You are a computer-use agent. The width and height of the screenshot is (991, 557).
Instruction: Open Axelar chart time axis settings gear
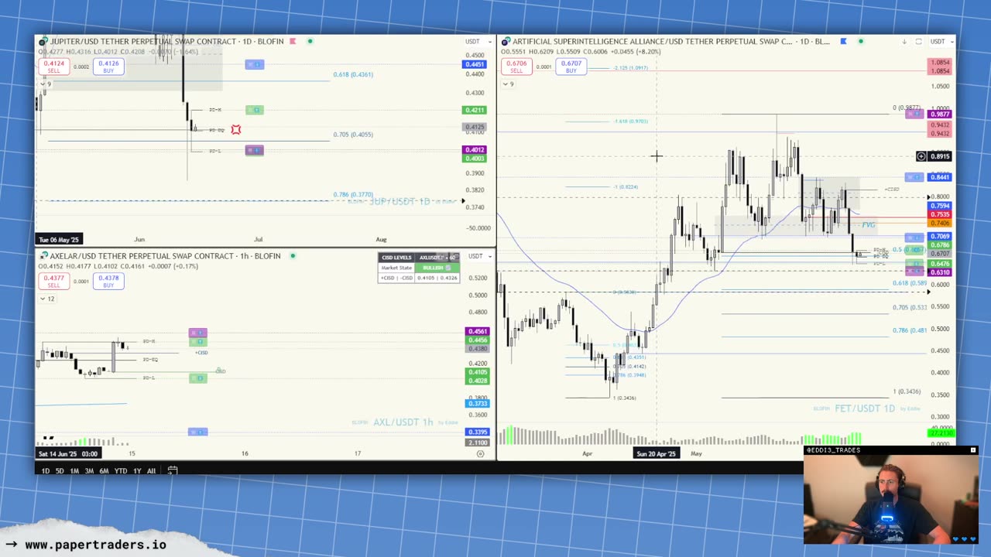coord(480,453)
